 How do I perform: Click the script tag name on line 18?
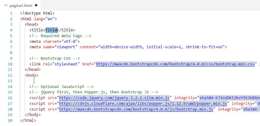pos(39,109)
